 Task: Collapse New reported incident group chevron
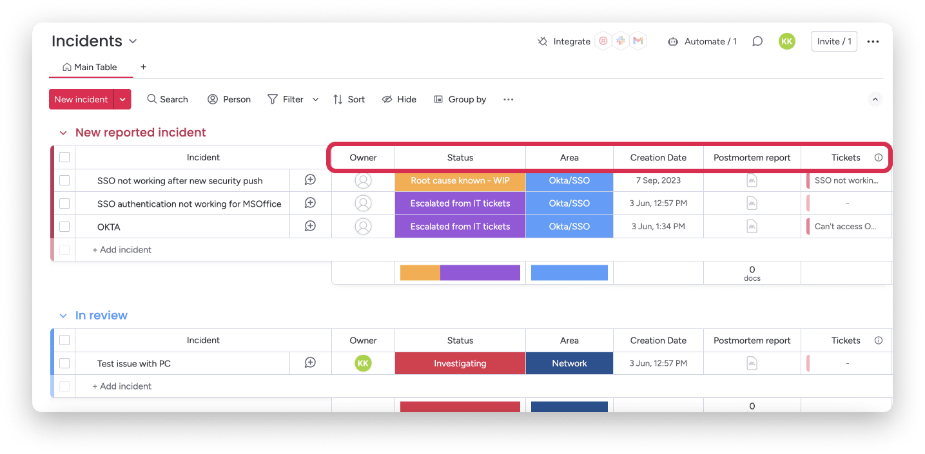click(x=63, y=133)
